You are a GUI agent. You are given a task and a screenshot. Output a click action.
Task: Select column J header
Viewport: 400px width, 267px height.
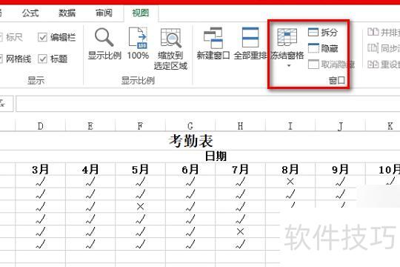click(340, 125)
